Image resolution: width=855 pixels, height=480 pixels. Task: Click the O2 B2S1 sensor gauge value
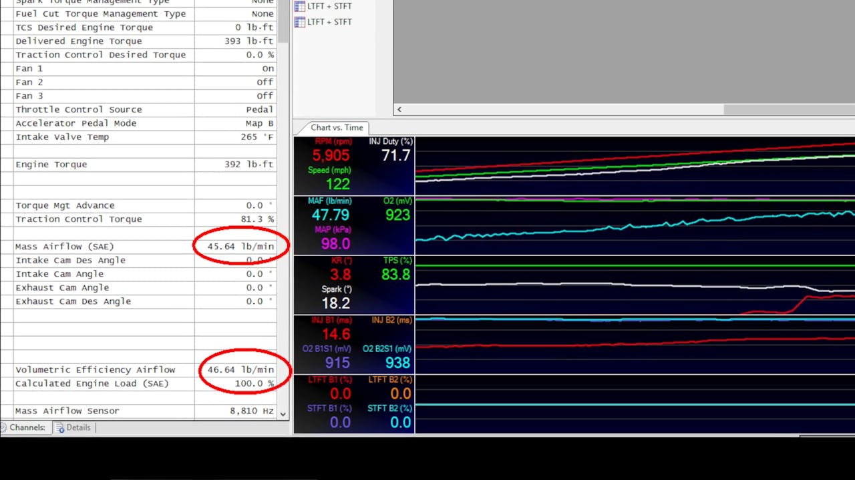[x=397, y=363]
